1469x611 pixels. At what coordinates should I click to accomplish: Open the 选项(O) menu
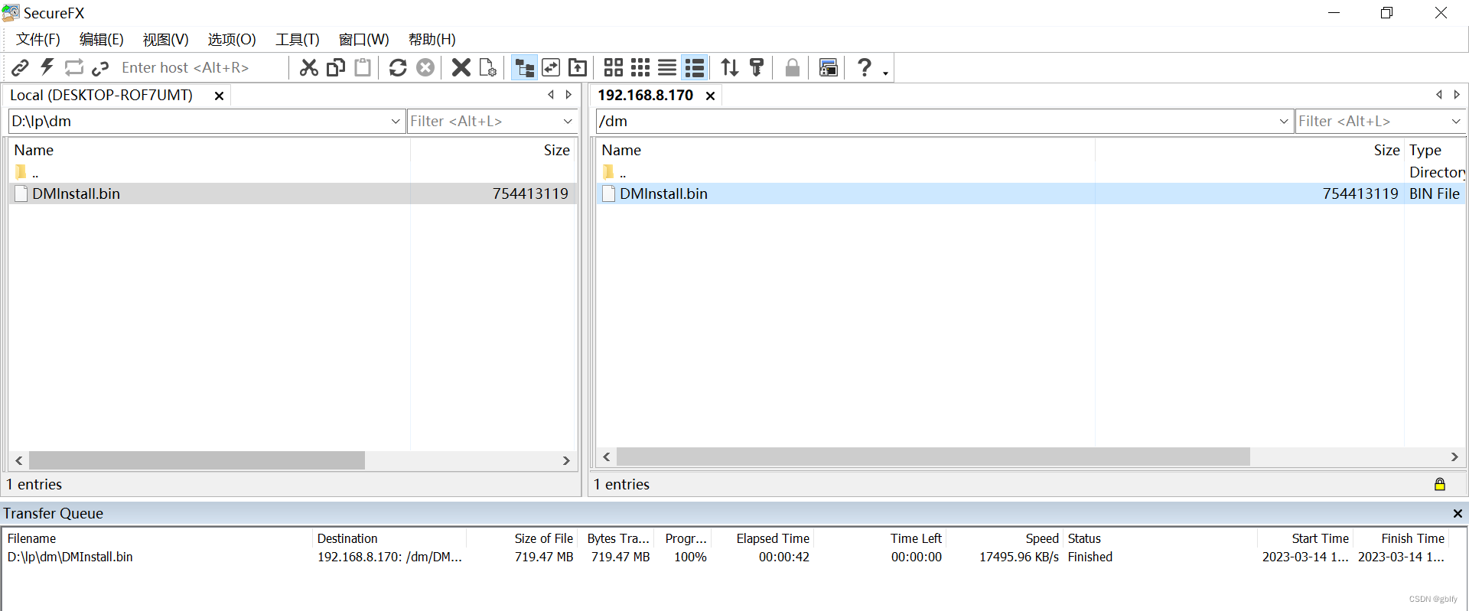tap(232, 39)
